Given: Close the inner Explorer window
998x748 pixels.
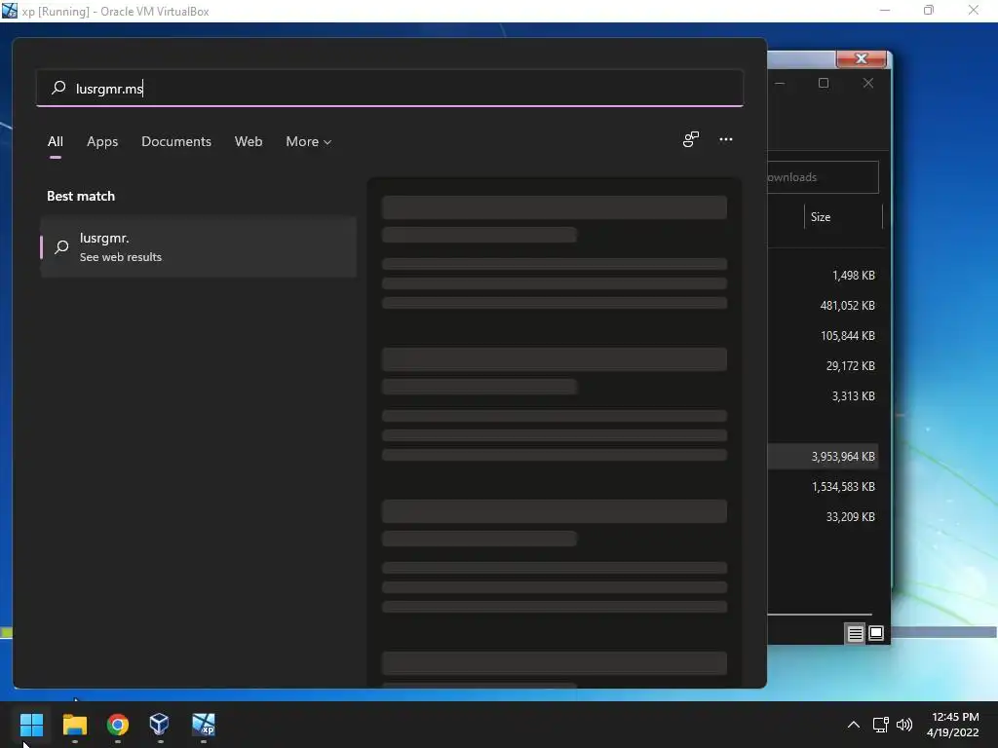Looking at the screenshot, I should pos(868,84).
